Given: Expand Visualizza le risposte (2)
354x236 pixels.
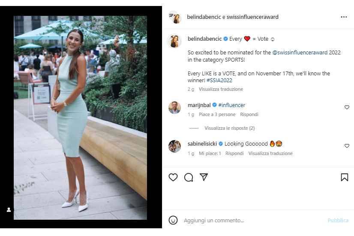Looking at the screenshot, I should [229, 128].
